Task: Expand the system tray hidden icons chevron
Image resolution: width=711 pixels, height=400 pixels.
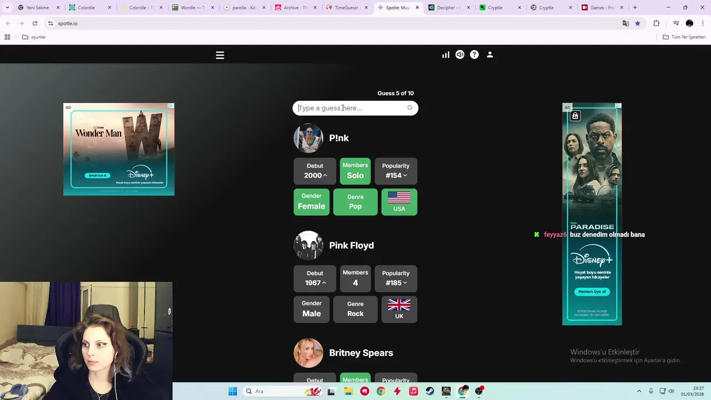Action: (x=639, y=391)
